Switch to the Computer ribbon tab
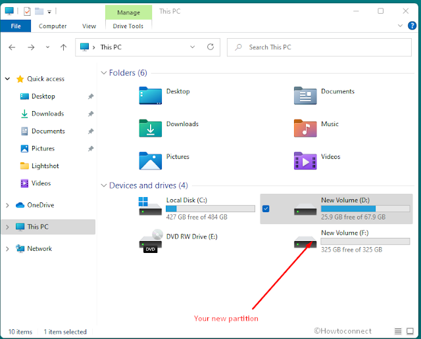 click(53, 26)
